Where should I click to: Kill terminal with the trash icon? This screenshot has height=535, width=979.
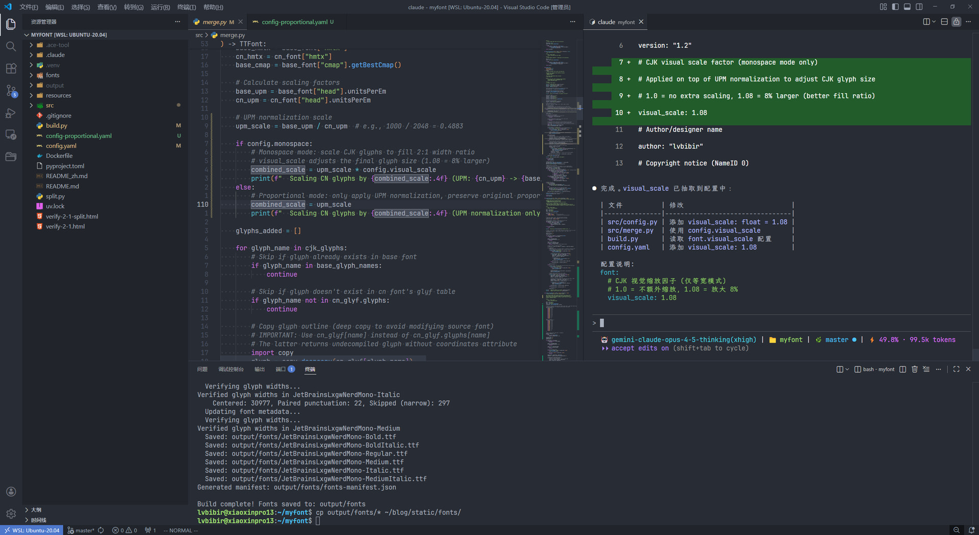point(914,369)
